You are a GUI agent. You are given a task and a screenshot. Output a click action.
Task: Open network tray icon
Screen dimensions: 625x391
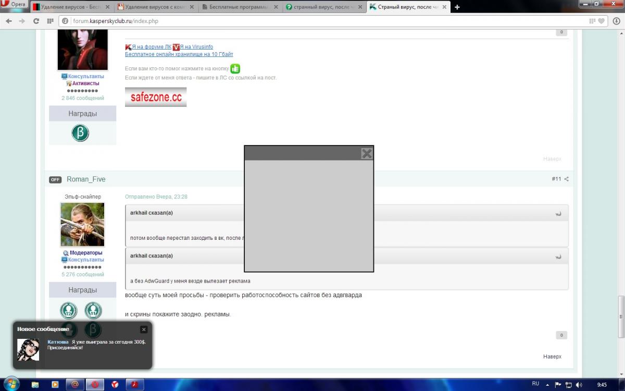click(569, 385)
